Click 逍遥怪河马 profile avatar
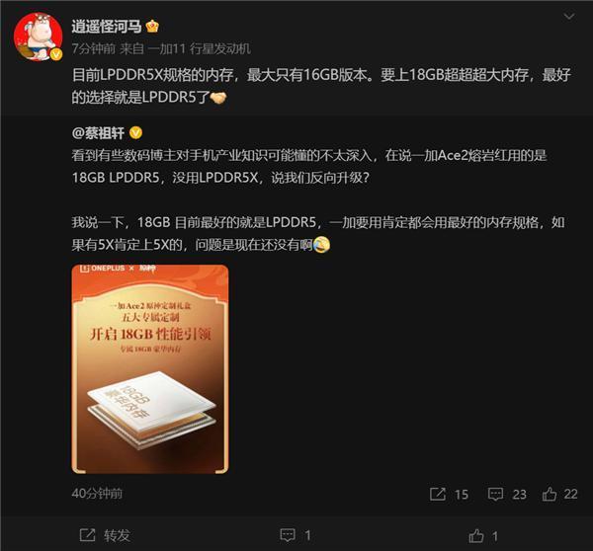593x551 pixels. (38, 37)
